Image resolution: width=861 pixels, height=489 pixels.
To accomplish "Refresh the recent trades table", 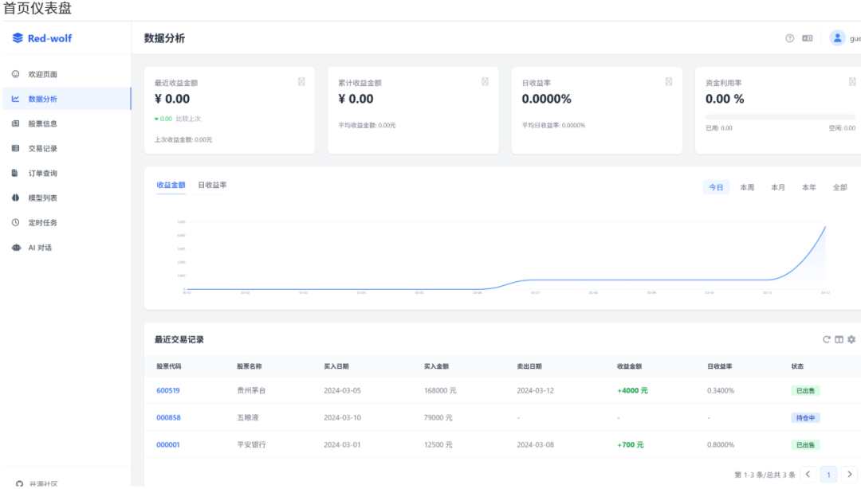I will (x=827, y=340).
